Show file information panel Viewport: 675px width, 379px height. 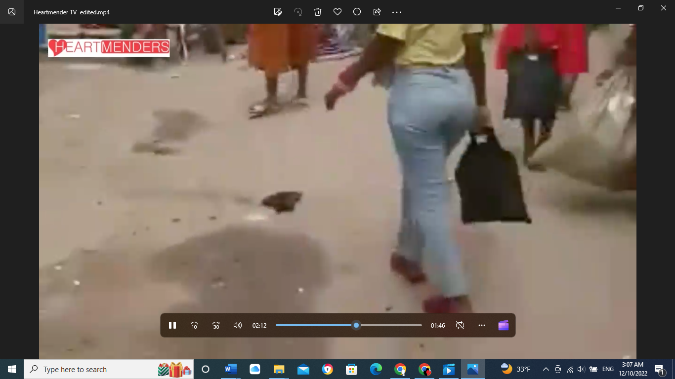coord(357,12)
